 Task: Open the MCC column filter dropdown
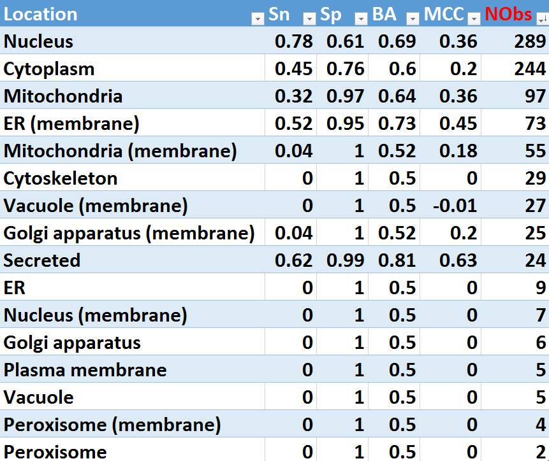pyautogui.click(x=474, y=19)
